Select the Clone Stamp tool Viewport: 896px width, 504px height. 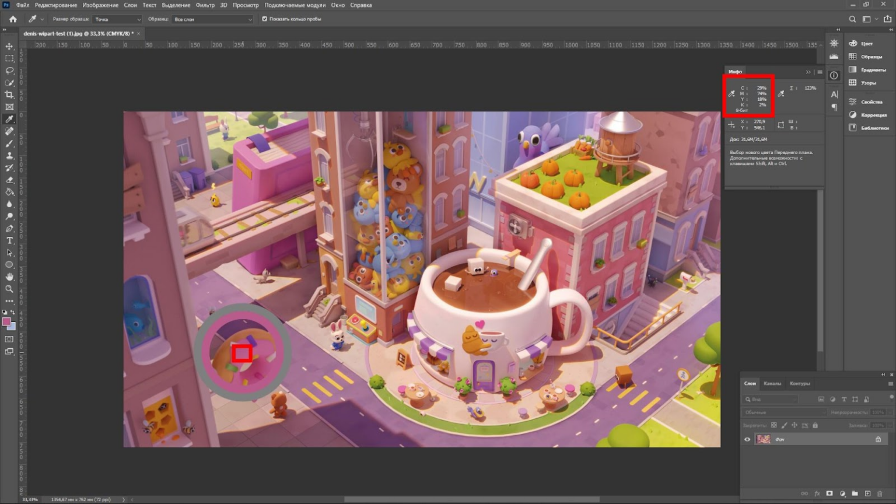click(9, 156)
